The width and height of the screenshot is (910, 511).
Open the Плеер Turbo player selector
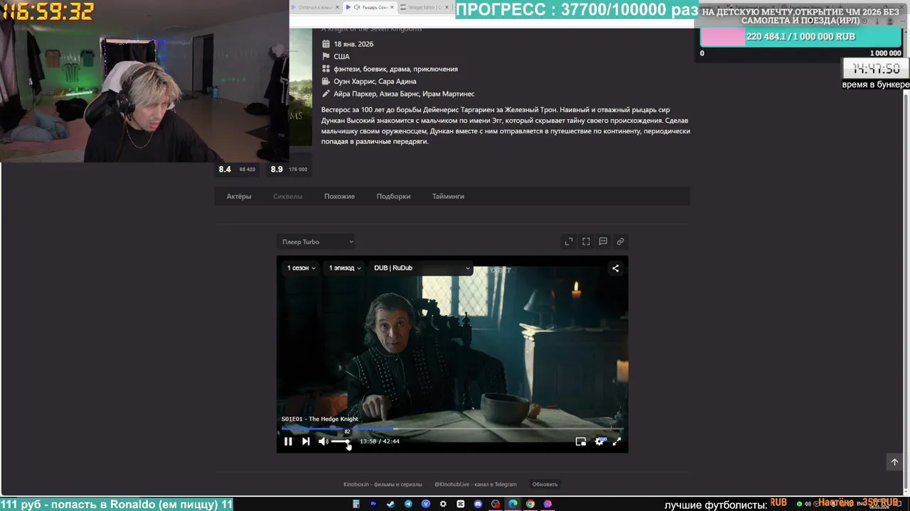coord(317,242)
